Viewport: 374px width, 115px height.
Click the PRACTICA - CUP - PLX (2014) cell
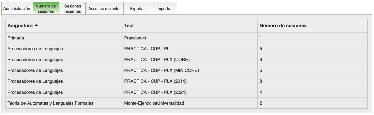click(x=155, y=81)
